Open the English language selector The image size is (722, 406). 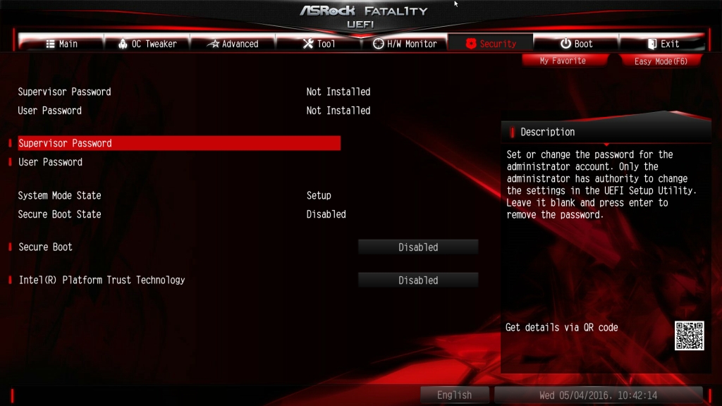[x=454, y=395]
